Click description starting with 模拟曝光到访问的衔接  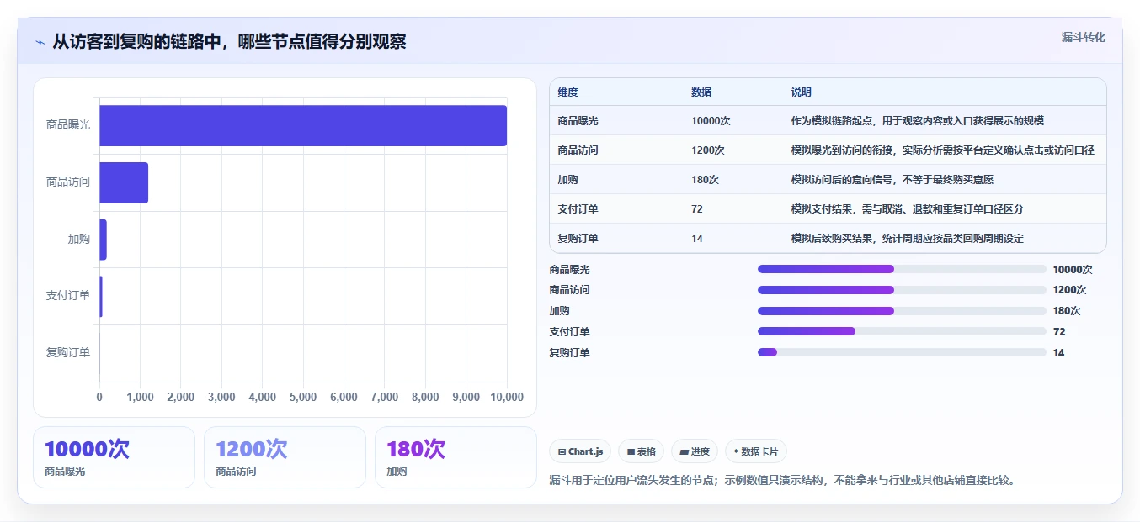click(x=943, y=150)
